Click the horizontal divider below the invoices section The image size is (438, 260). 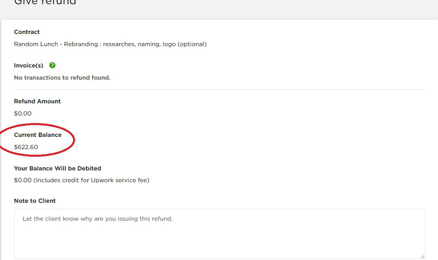(x=219, y=90)
